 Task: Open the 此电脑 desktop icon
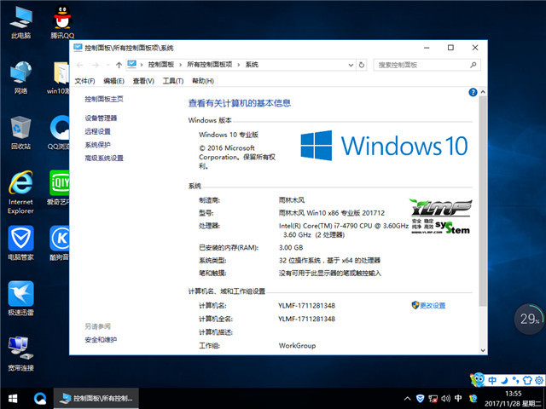point(20,21)
